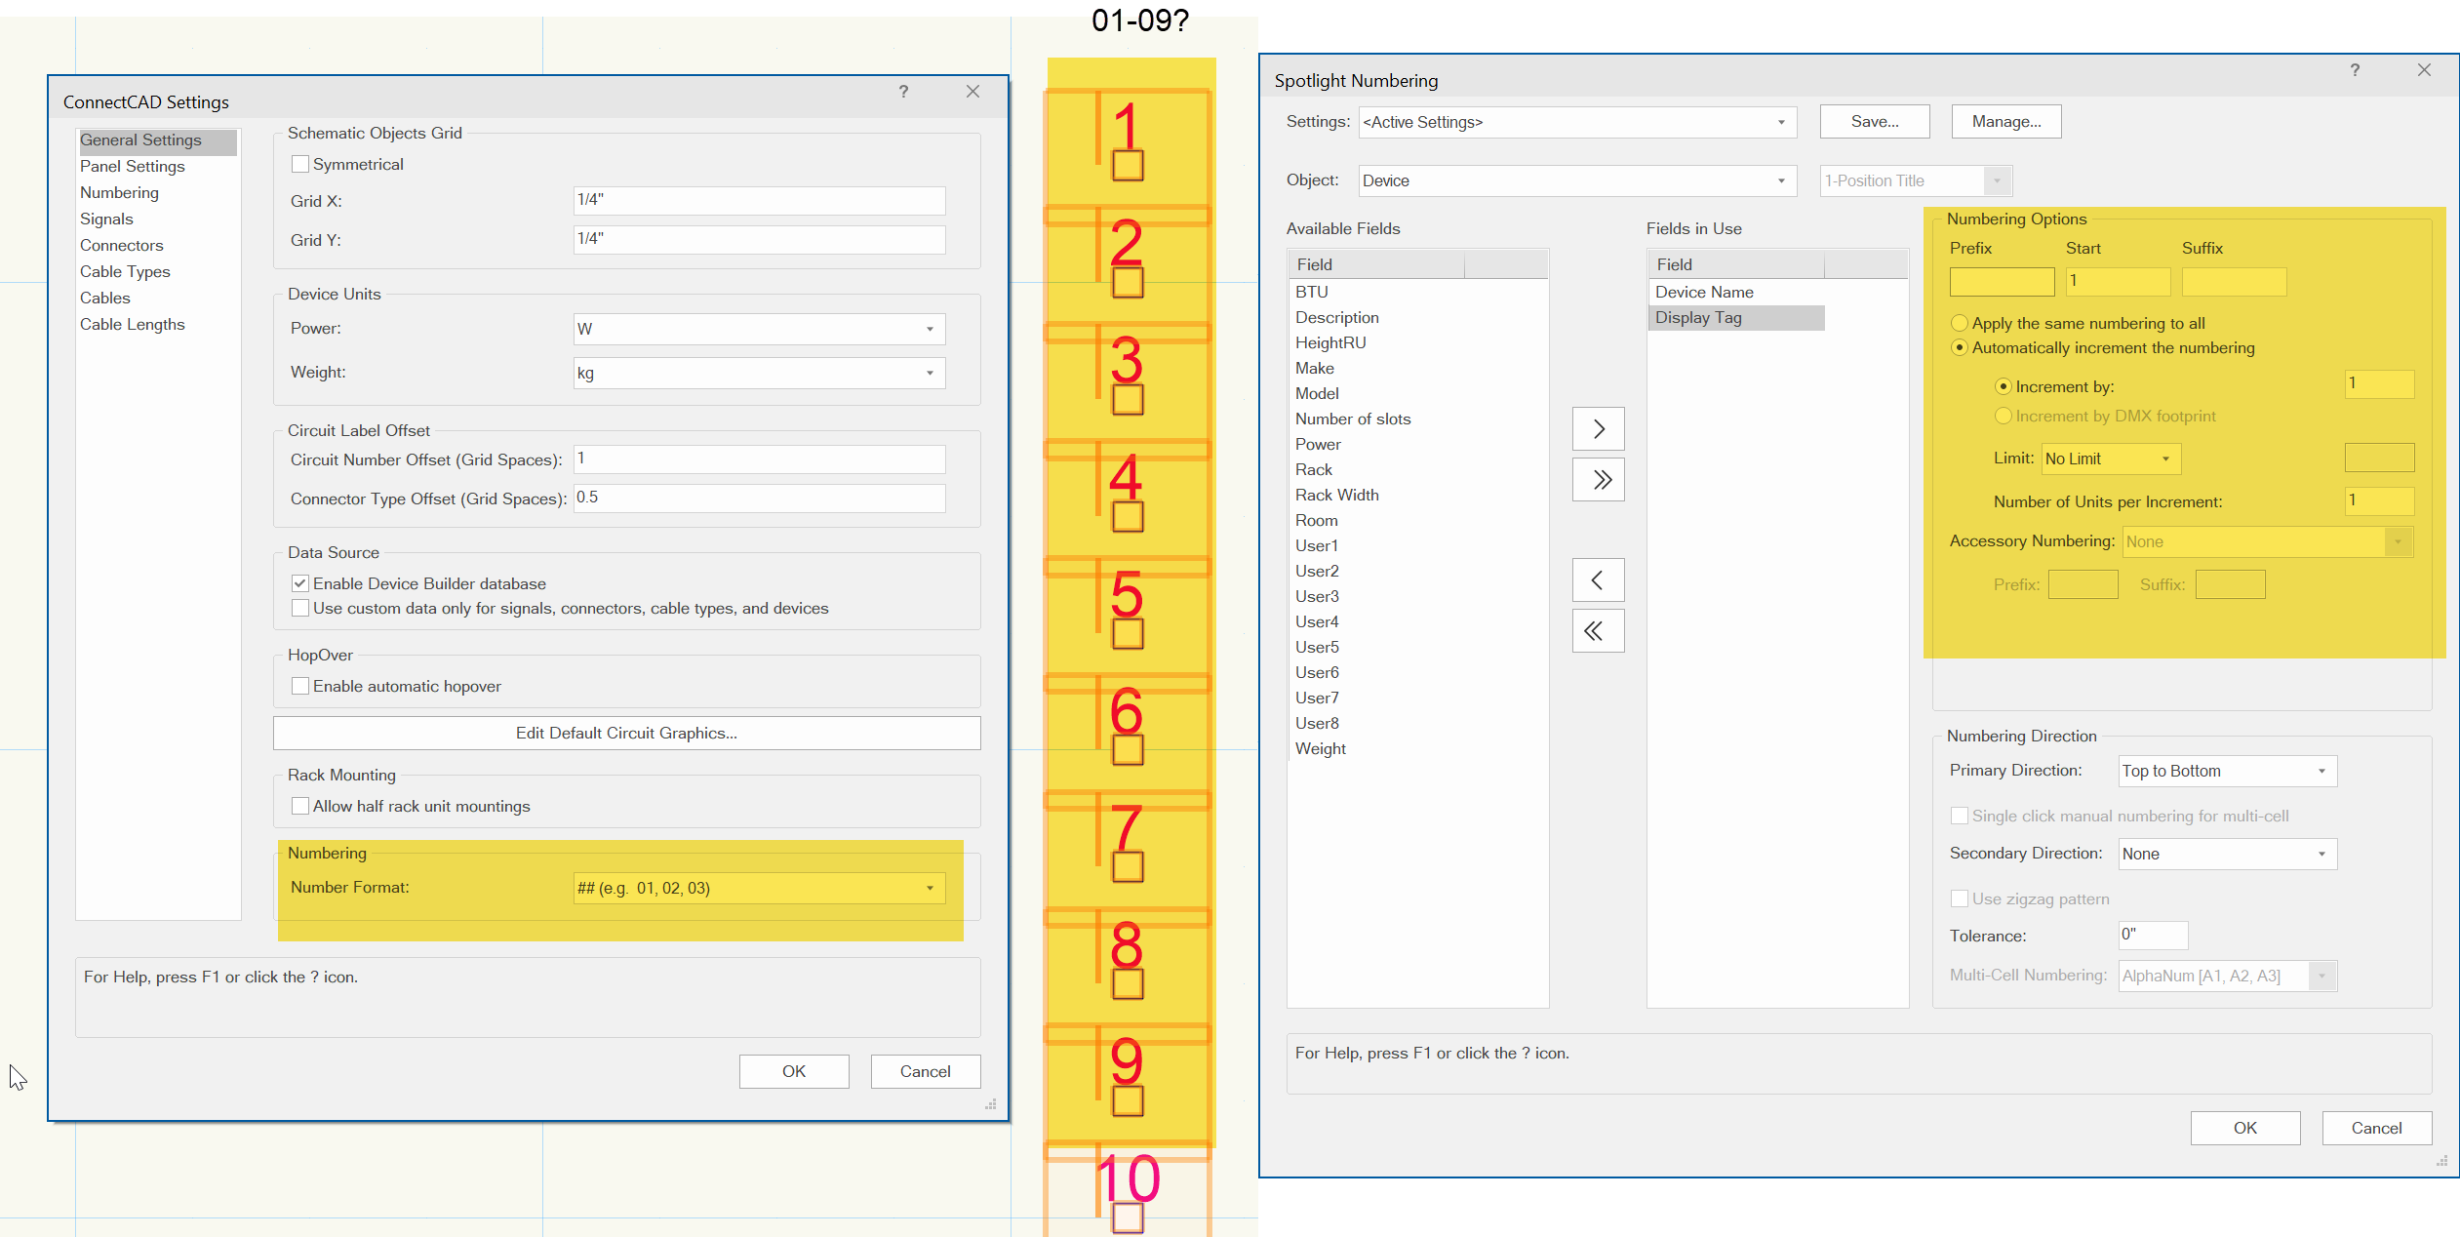Image resolution: width=2460 pixels, height=1237 pixels.
Task: Click "Edit Default Circuit Graphics..." button
Action: tap(626, 733)
